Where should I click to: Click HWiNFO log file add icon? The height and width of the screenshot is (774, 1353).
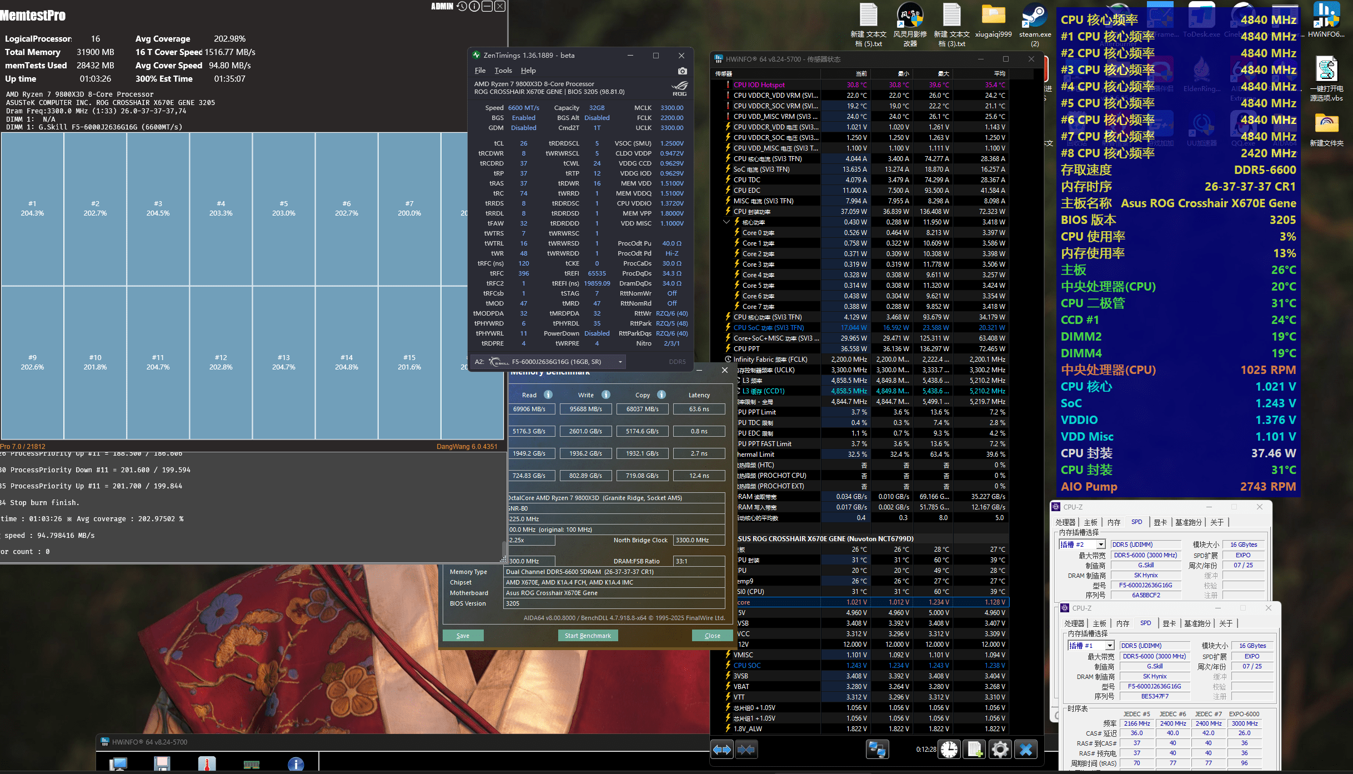(975, 750)
